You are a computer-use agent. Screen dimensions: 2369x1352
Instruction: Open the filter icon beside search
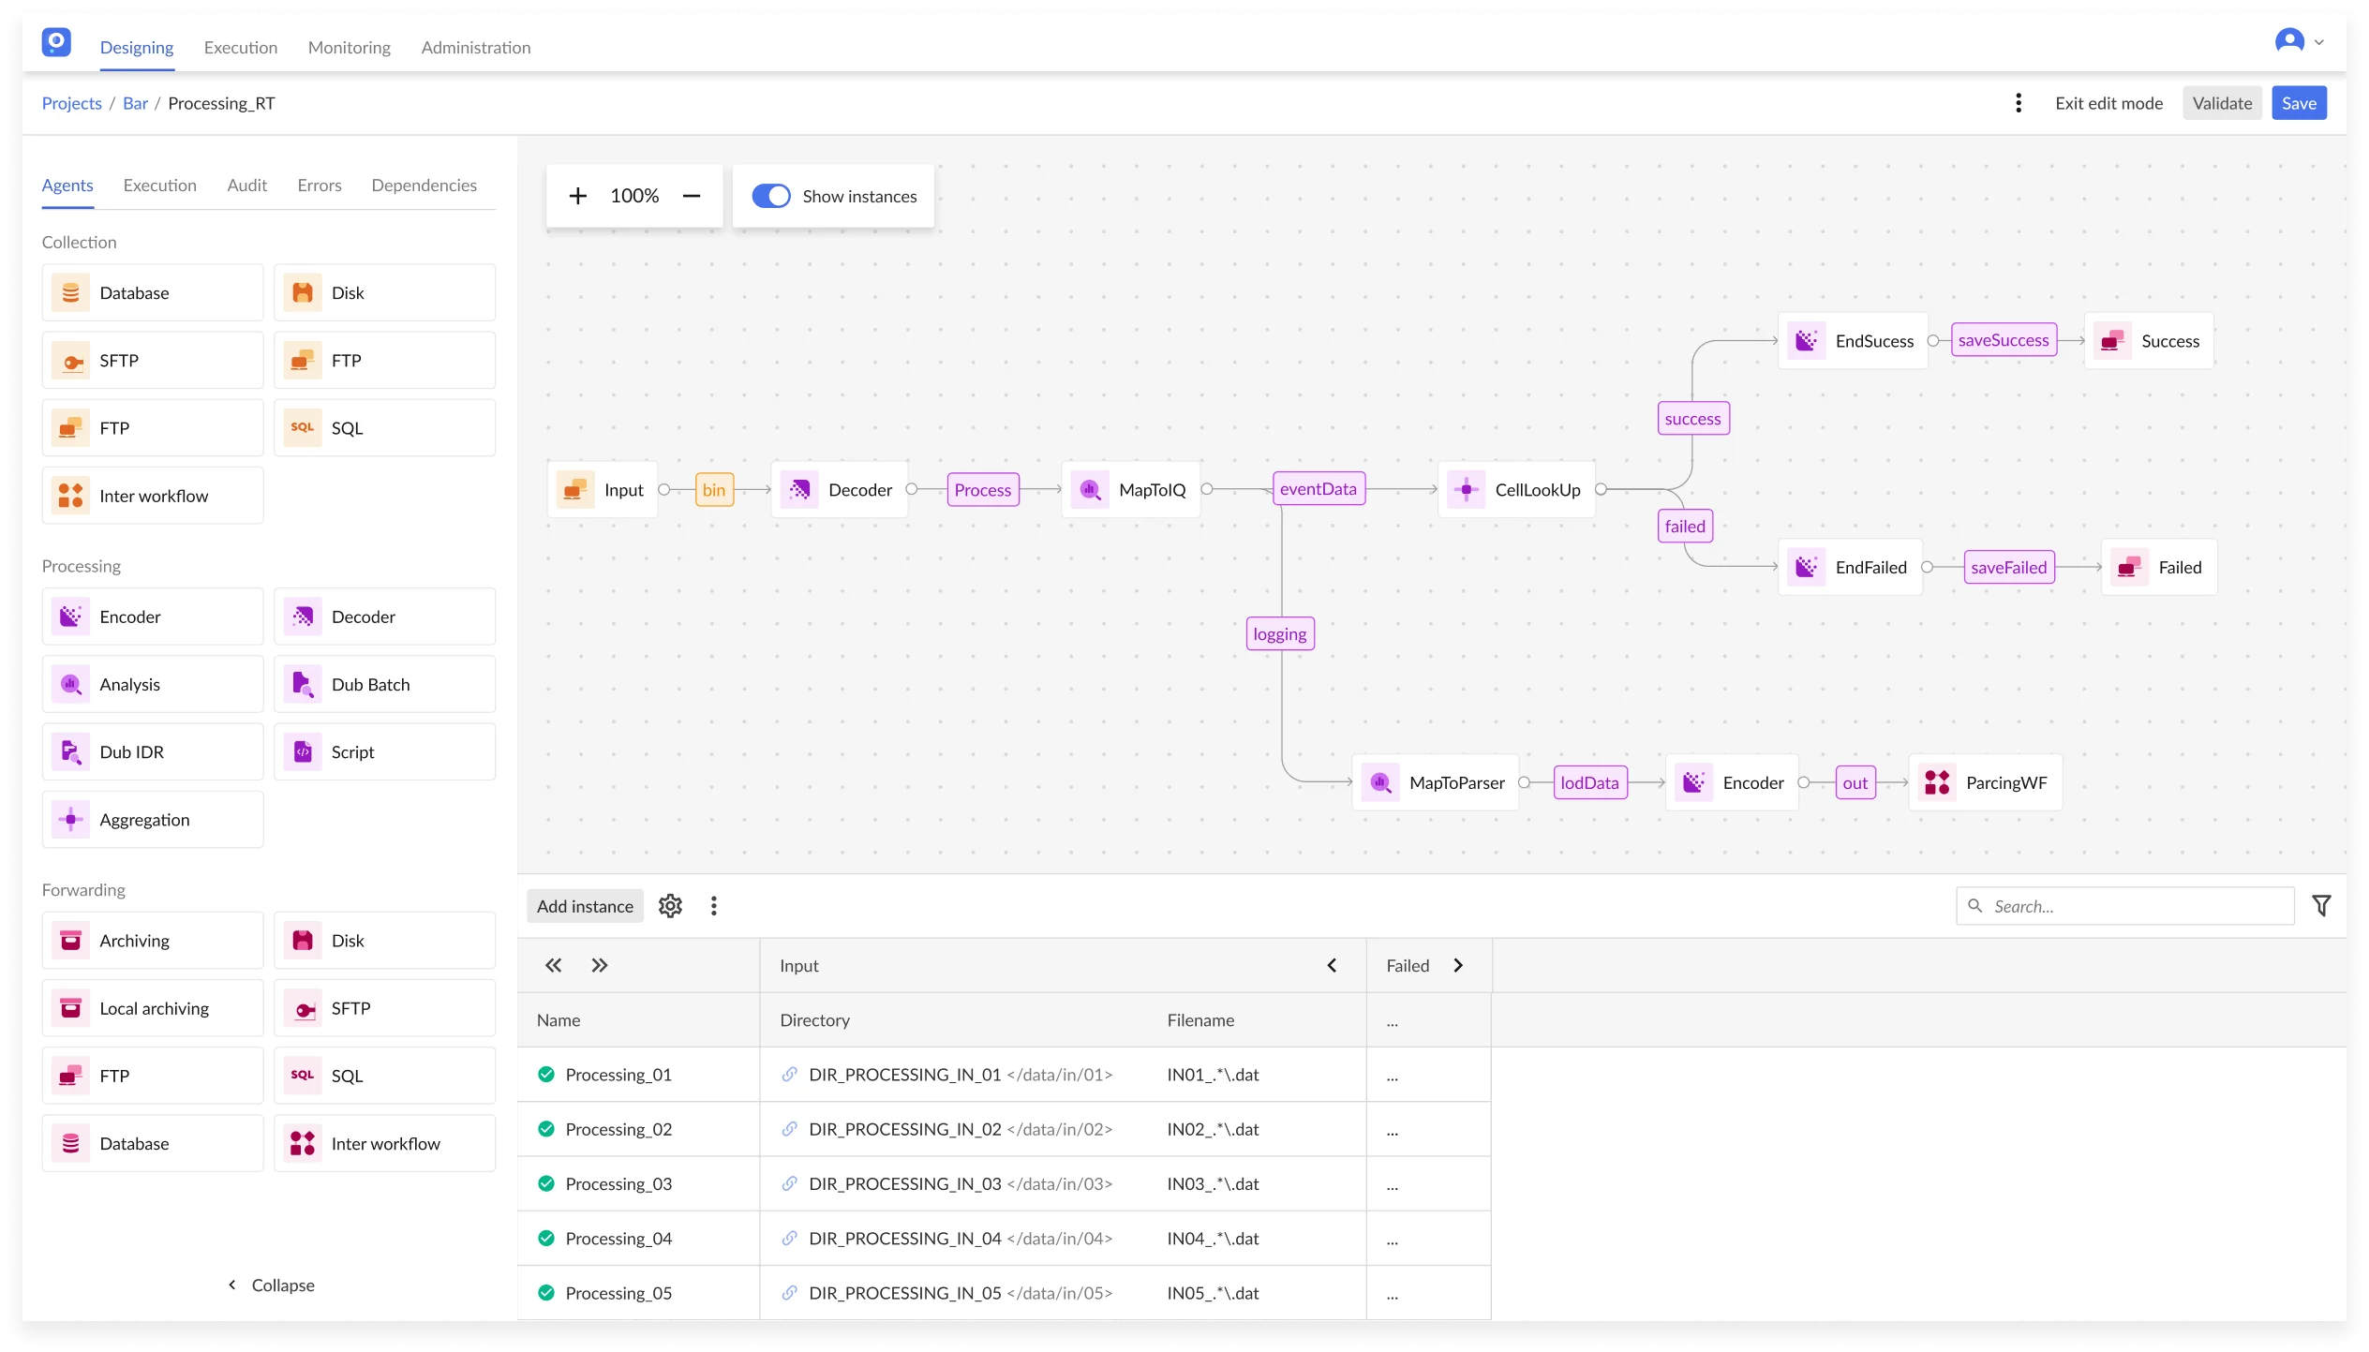pyautogui.click(x=2321, y=906)
